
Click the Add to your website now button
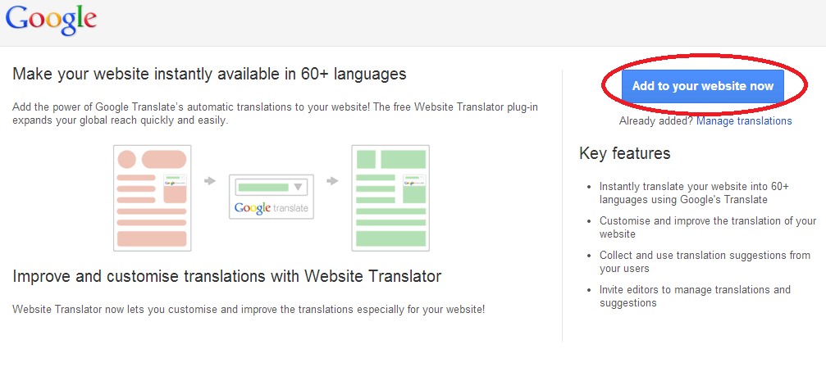point(703,86)
